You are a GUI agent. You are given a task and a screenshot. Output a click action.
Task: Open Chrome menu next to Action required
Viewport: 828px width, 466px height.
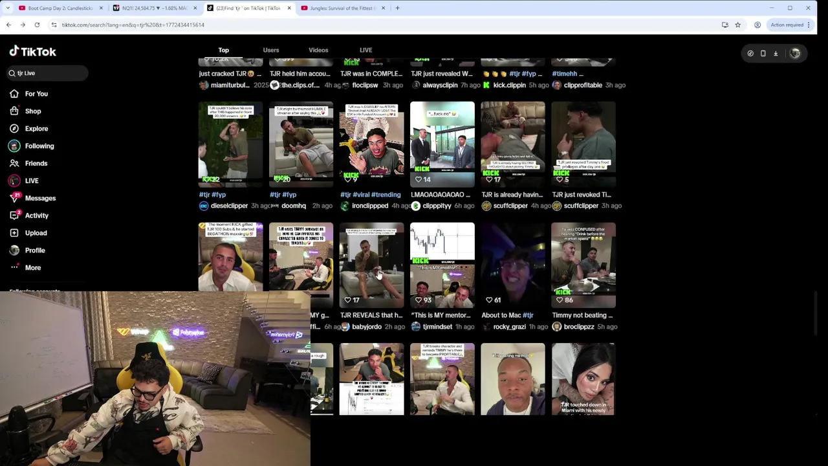point(809,25)
